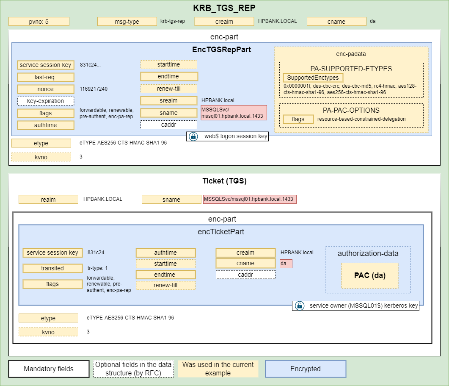Select the pvno: 5 field

click(x=39, y=22)
